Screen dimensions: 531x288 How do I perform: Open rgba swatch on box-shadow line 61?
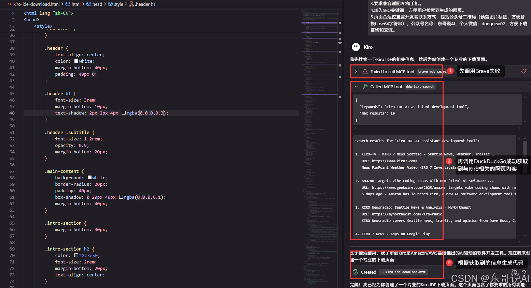pyautogui.click(x=121, y=197)
